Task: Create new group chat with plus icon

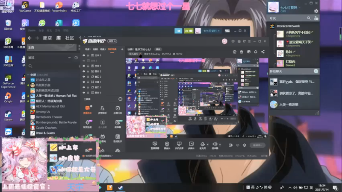Action: coord(315,71)
